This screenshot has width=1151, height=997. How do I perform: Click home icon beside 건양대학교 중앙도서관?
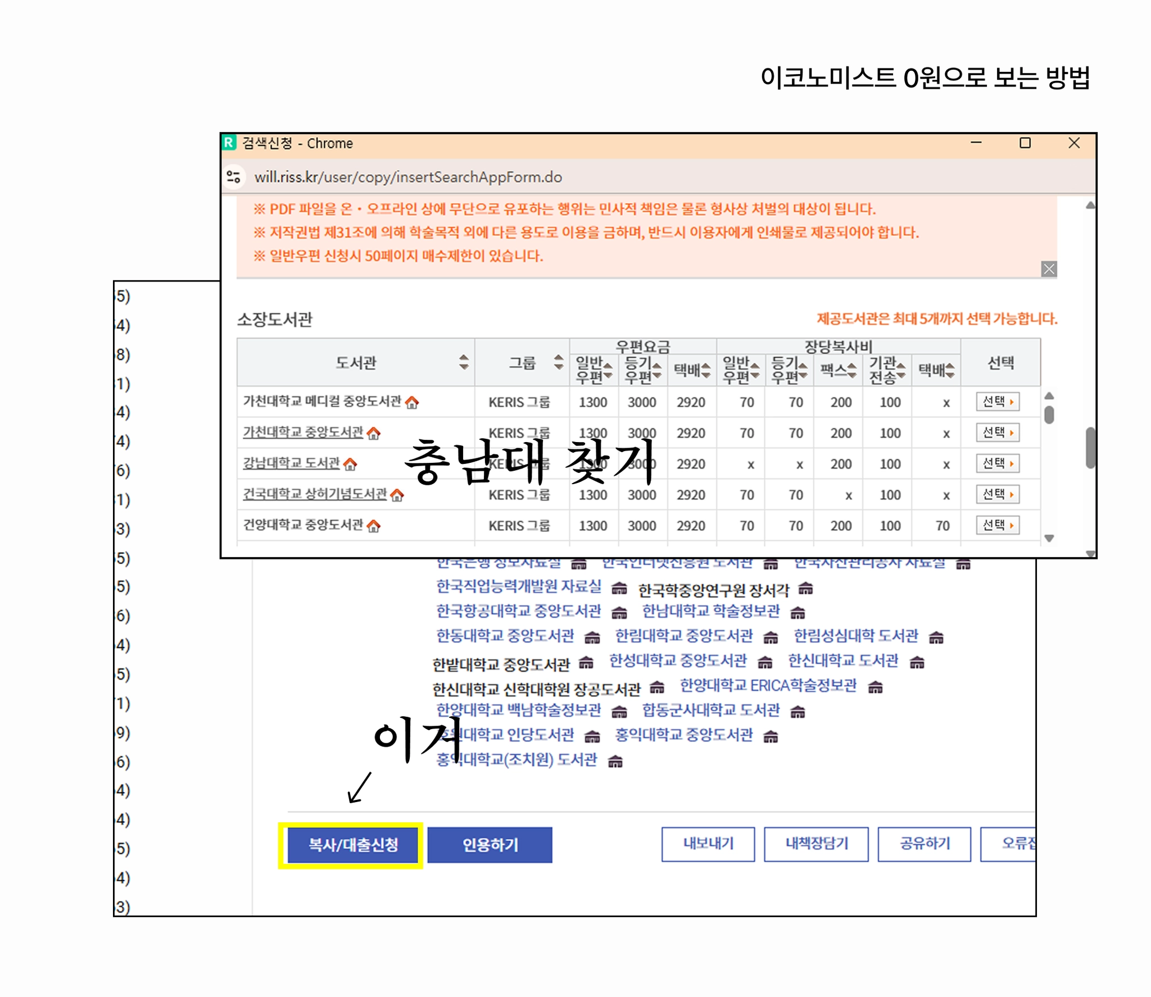(374, 526)
